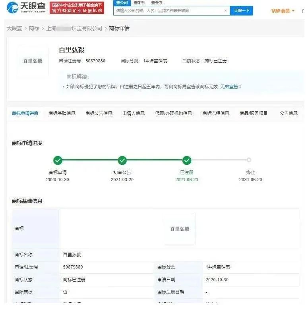Image resolution: width=308 pixels, height=311 pixels.
Task: Click 商标已注册 status in header
Action: point(216,61)
